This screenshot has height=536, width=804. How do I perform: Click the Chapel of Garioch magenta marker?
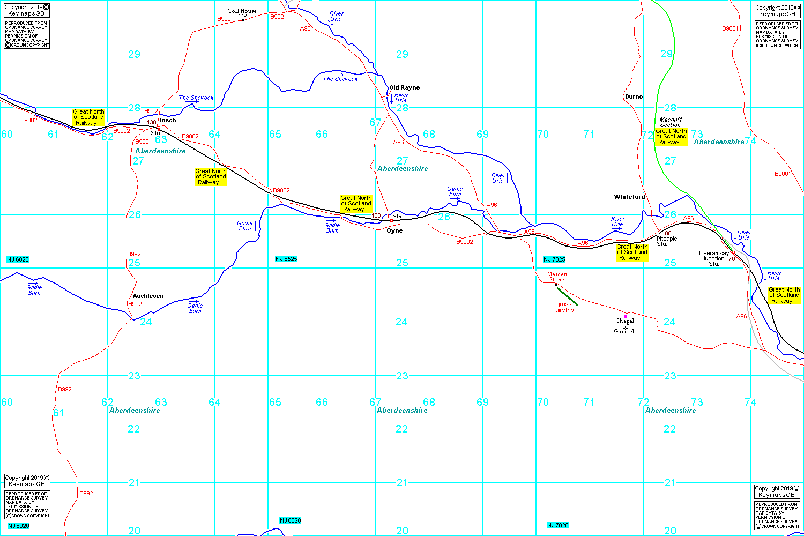pyautogui.click(x=626, y=316)
